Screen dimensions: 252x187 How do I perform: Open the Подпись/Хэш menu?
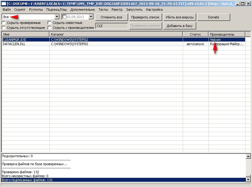click(56, 10)
